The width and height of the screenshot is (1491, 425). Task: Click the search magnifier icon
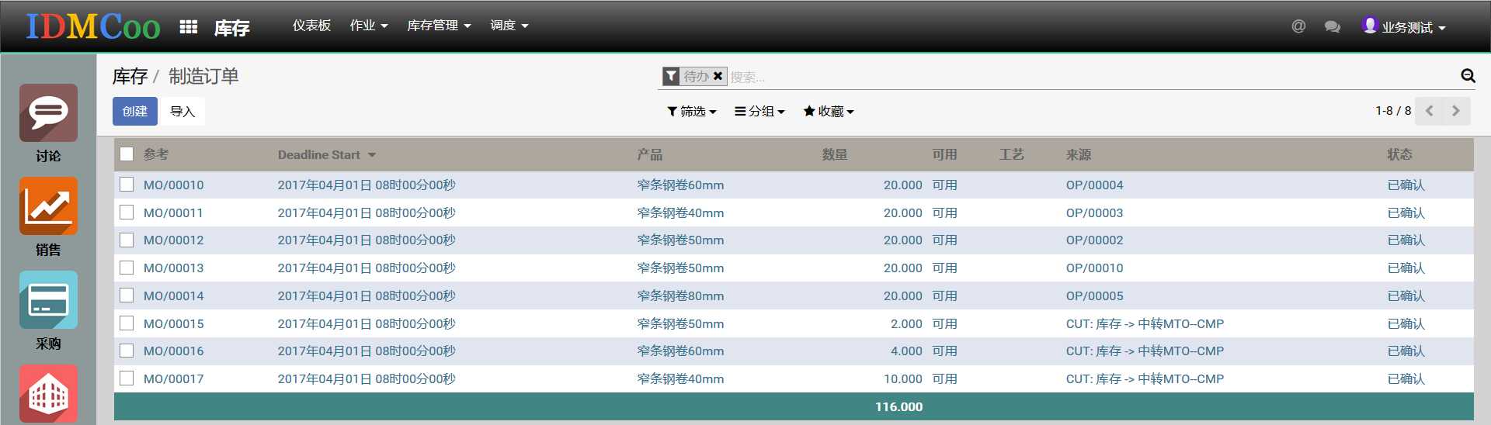click(1468, 75)
